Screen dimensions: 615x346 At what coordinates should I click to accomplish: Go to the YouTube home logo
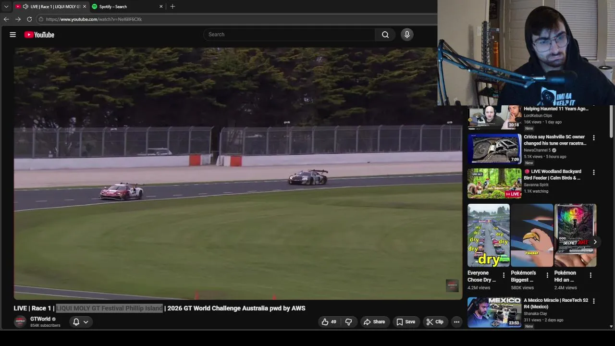[39, 35]
